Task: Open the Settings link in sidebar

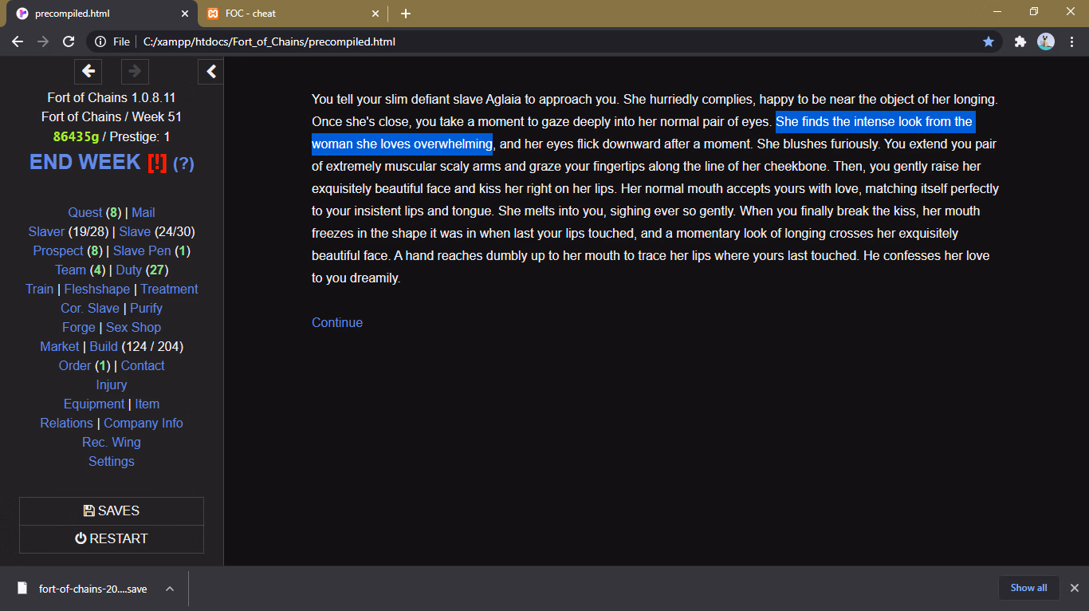Action: [x=112, y=461]
